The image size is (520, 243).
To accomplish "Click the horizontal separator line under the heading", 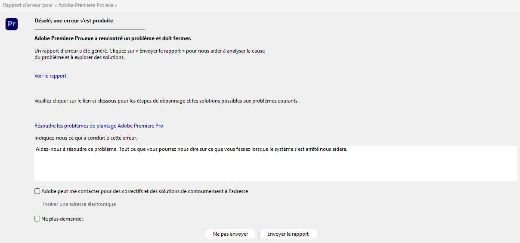I will [x=90, y=29].
